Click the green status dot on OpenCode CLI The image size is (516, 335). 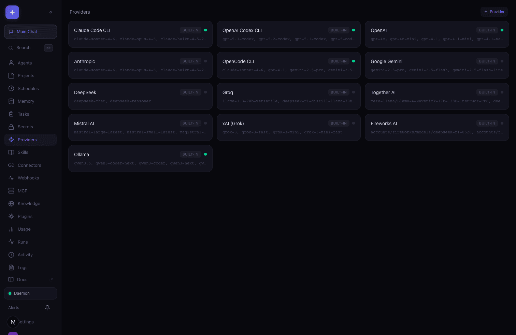(354, 61)
